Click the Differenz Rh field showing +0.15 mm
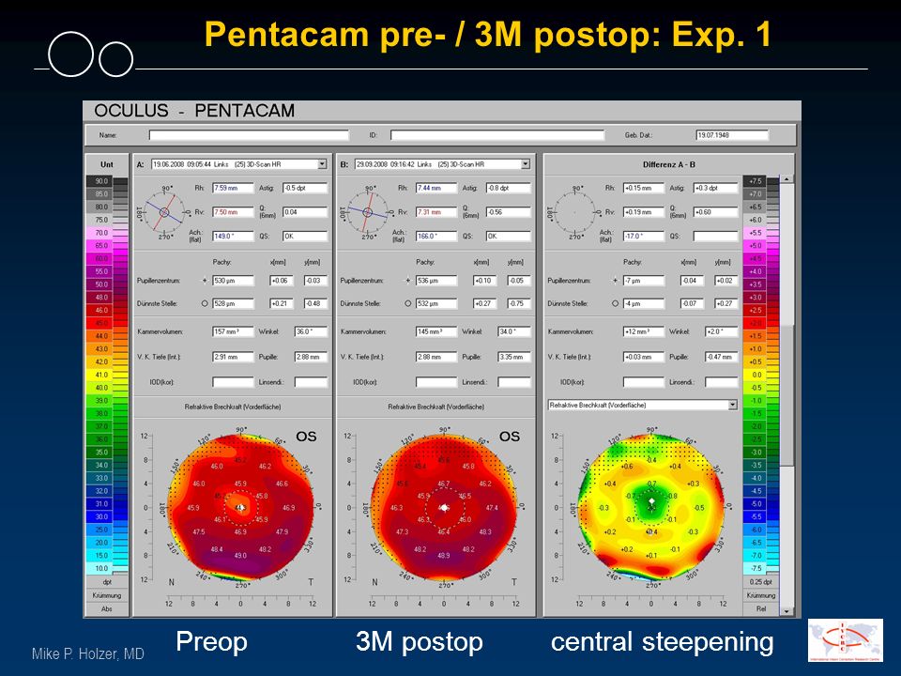The height and width of the screenshot is (676, 901). tap(644, 188)
